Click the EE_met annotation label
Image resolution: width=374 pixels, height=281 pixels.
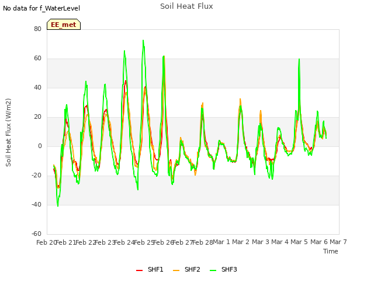point(64,25)
